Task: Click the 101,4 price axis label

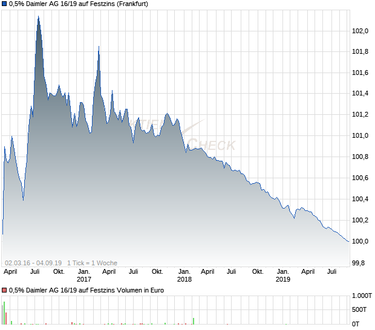Action: pos(360,94)
